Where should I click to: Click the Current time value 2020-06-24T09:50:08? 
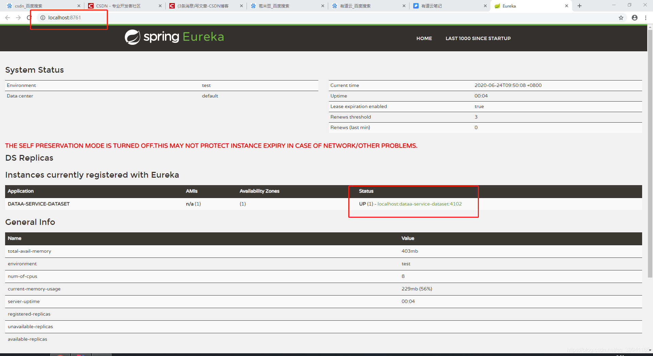click(508, 85)
